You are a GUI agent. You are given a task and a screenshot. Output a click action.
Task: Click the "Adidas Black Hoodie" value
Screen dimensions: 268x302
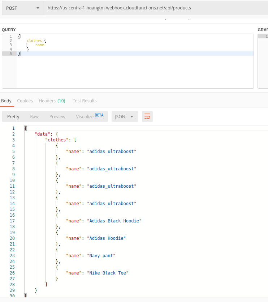coord(114,221)
